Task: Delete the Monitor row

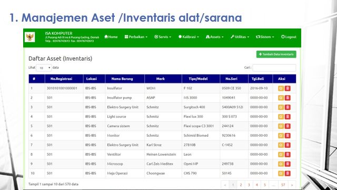Action: coord(288,136)
